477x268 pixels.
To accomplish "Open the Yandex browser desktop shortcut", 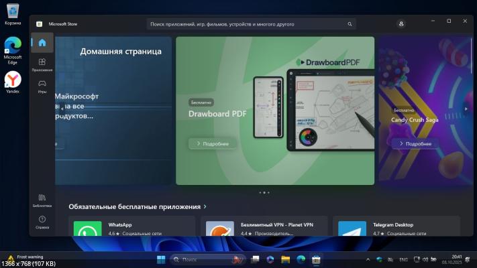I will (13, 81).
